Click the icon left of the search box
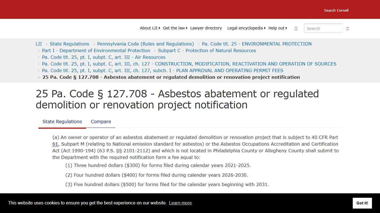The width and height of the screenshot is (380, 213). [x=296, y=28]
